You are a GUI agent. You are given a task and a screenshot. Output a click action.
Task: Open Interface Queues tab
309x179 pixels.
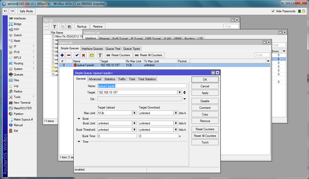[92, 49]
